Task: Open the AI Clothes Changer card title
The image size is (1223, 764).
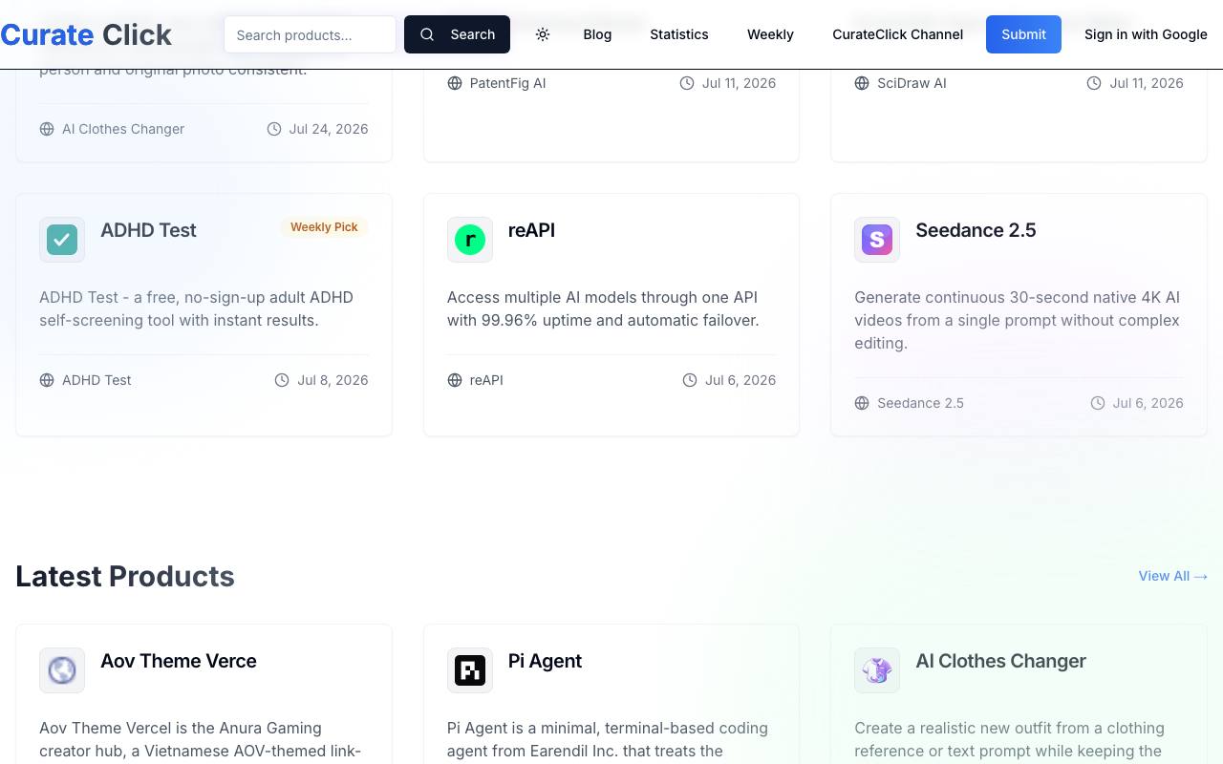Action: coord(1000,661)
